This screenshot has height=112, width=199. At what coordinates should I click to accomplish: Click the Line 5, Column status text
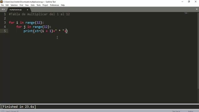(12, 111)
